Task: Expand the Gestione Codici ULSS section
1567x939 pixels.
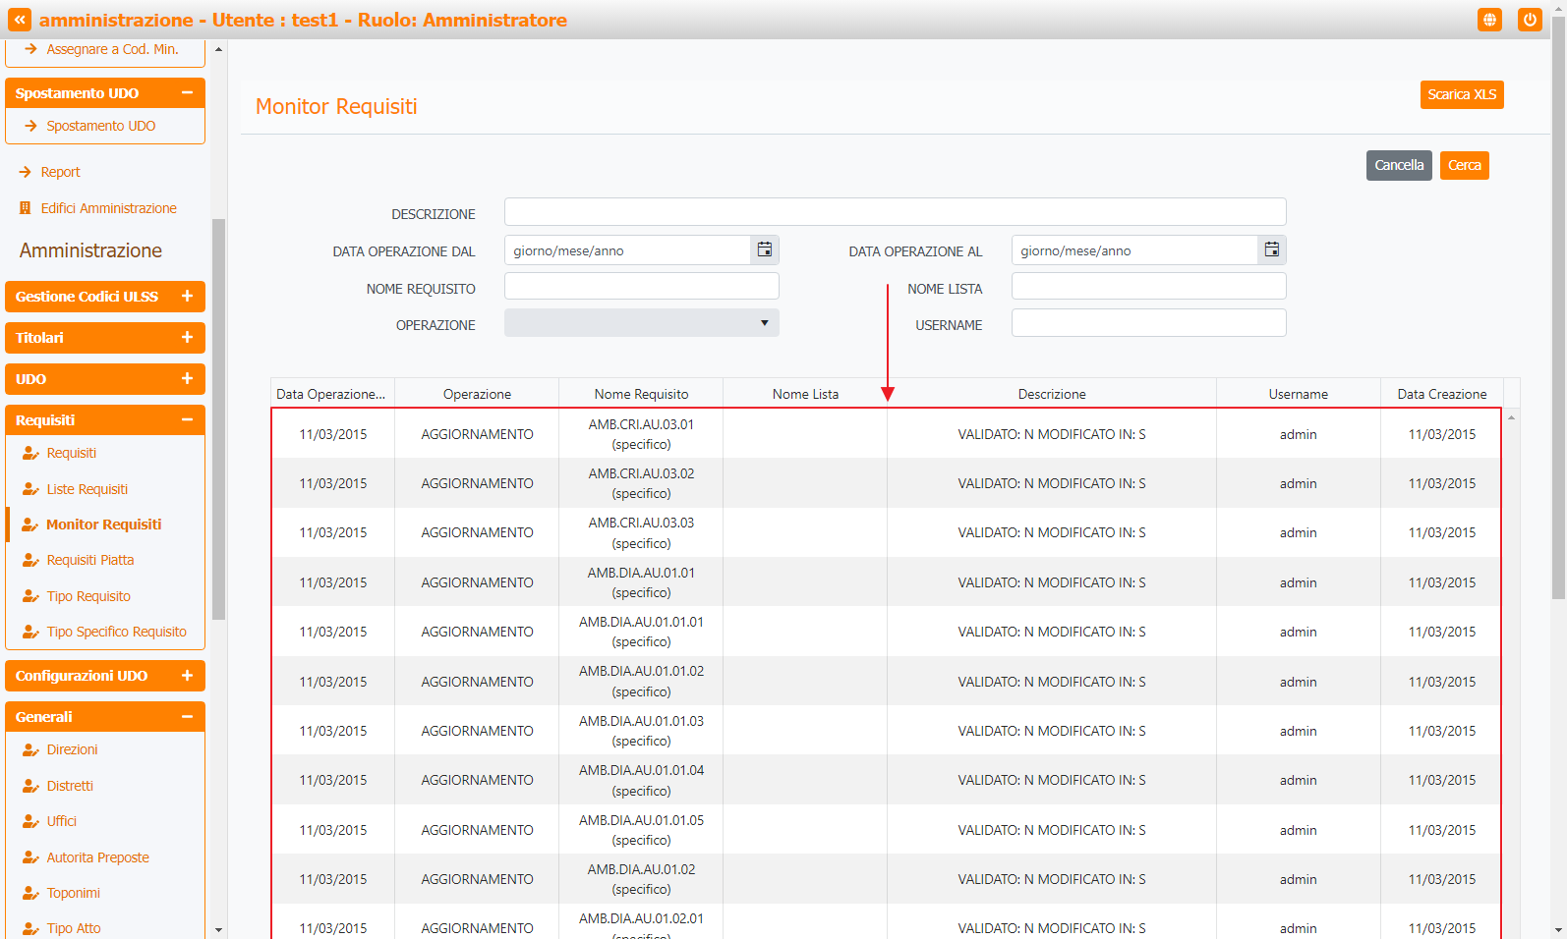Action: coord(187,297)
